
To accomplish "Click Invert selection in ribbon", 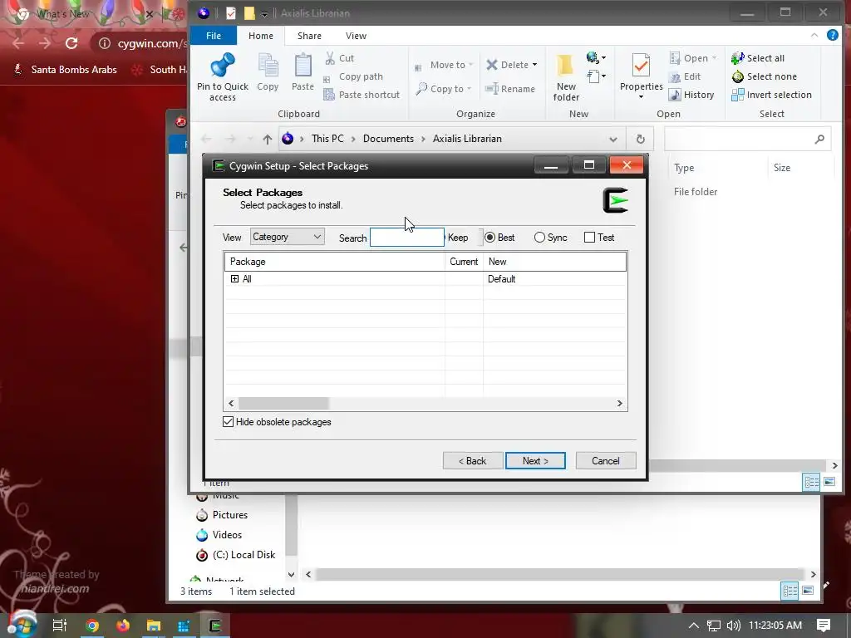I will click(x=771, y=95).
